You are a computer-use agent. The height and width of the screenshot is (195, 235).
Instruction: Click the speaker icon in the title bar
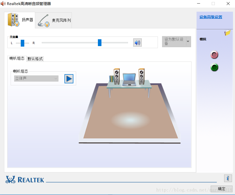[3, 4]
